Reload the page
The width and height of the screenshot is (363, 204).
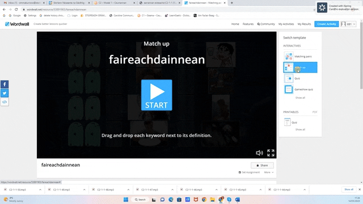coord(16,10)
